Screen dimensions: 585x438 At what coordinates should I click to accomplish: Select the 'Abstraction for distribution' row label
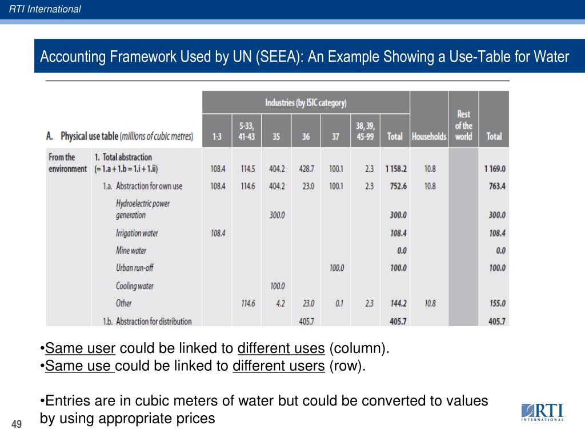pyautogui.click(x=147, y=321)
